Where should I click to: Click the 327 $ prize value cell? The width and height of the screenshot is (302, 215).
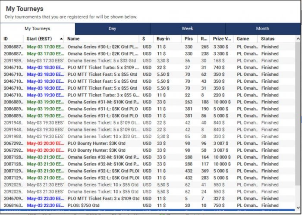219,199
